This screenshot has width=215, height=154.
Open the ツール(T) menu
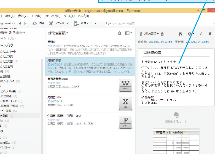click(x=69, y=16)
